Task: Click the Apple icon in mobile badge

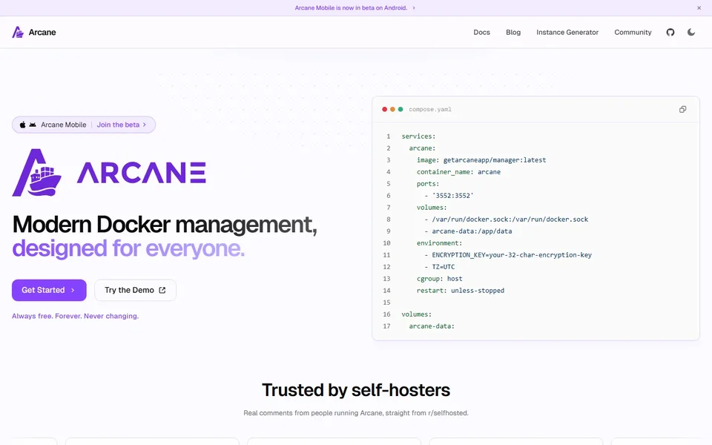Action: pos(22,125)
